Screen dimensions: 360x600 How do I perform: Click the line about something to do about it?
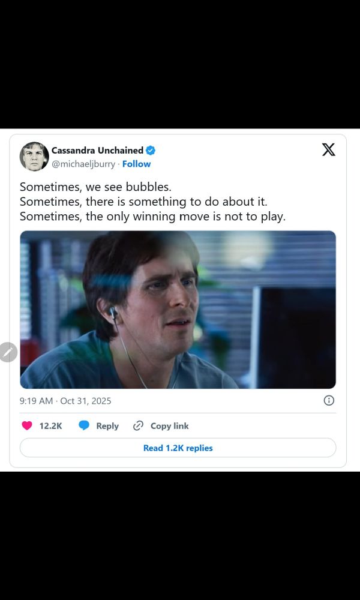tap(143, 202)
